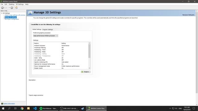Click the Auto-select setting value

65,62
